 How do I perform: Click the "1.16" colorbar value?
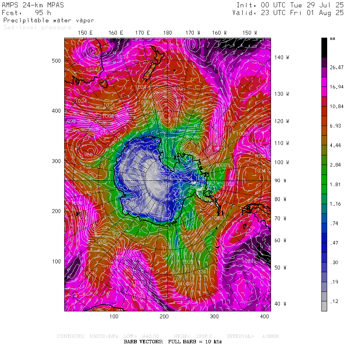335,204
